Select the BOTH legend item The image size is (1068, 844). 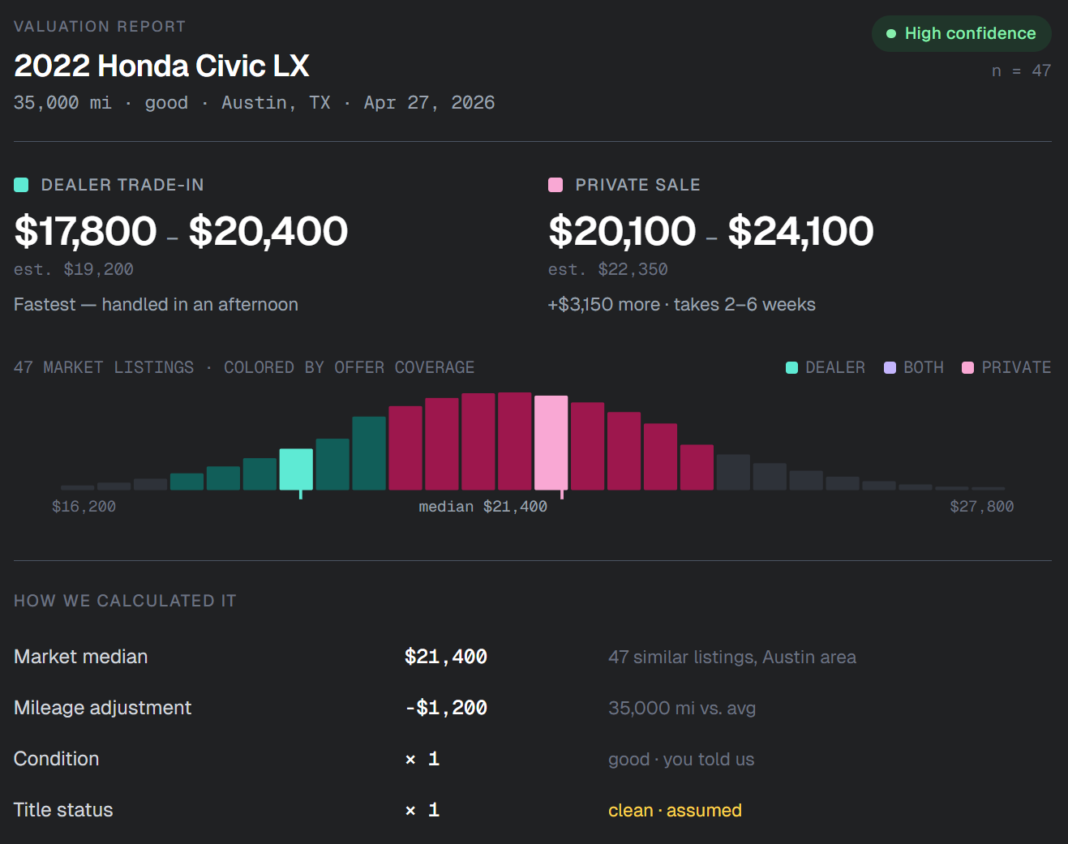[914, 367]
